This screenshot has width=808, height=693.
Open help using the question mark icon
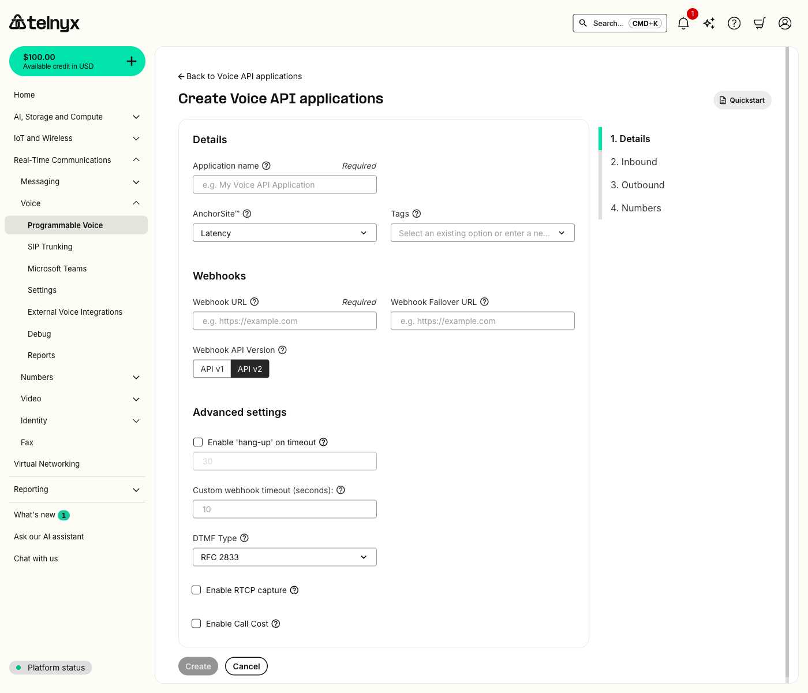click(734, 23)
